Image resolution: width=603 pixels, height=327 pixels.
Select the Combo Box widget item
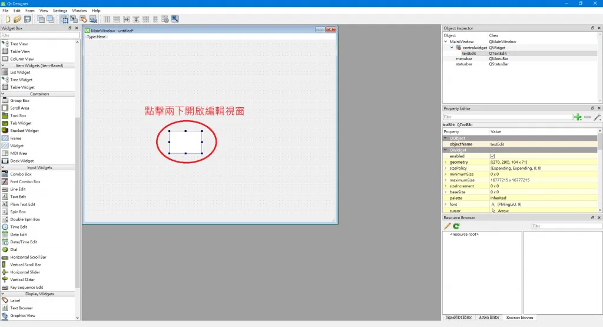click(21, 174)
